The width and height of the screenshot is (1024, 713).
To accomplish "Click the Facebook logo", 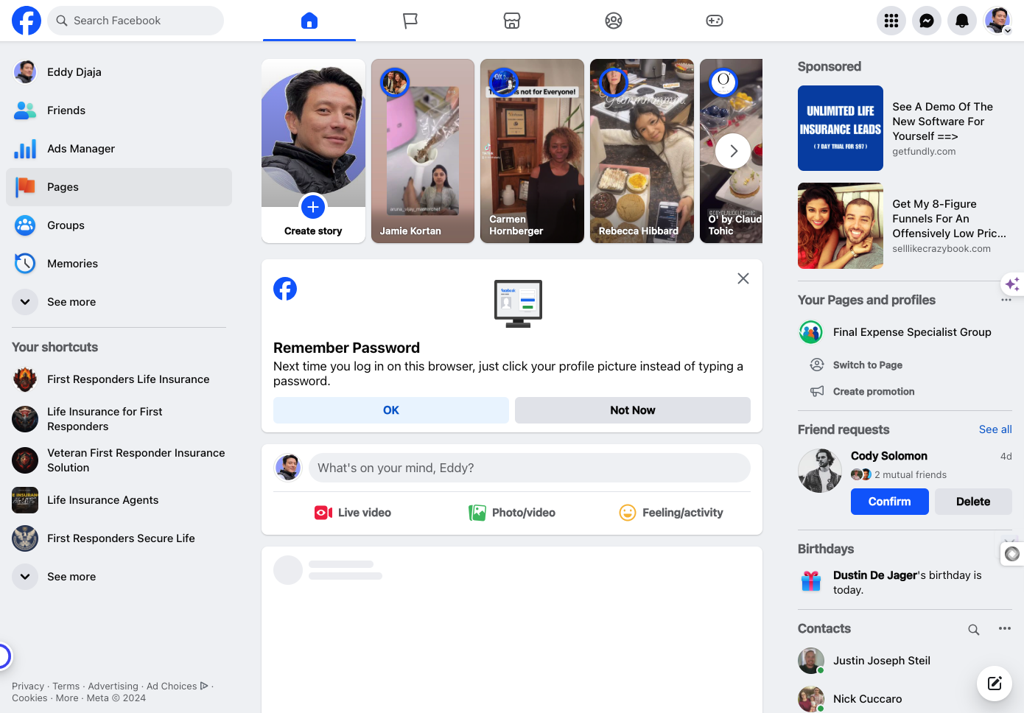I will click(27, 21).
